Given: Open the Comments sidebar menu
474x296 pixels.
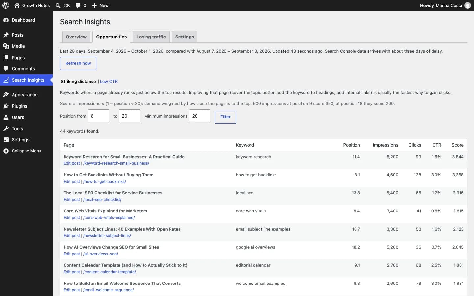Looking at the screenshot, I should click(26, 69).
